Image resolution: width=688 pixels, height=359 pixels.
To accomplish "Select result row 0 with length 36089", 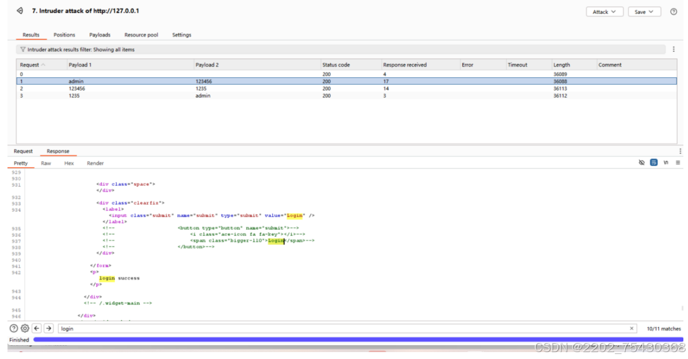I will (347, 74).
